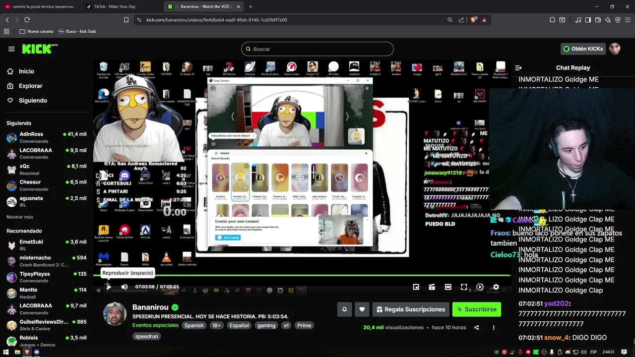Viewport: 635px width, 357px height.
Task: Click the green Suscribirse button
Action: click(477, 309)
